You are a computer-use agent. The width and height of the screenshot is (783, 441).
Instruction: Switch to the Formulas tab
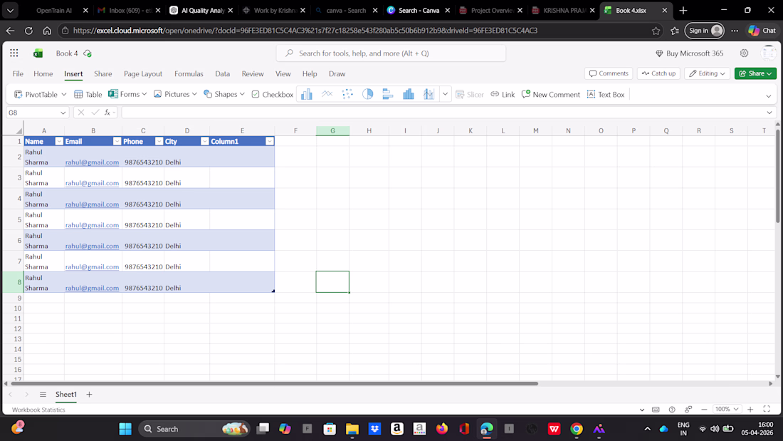click(x=189, y=73)
